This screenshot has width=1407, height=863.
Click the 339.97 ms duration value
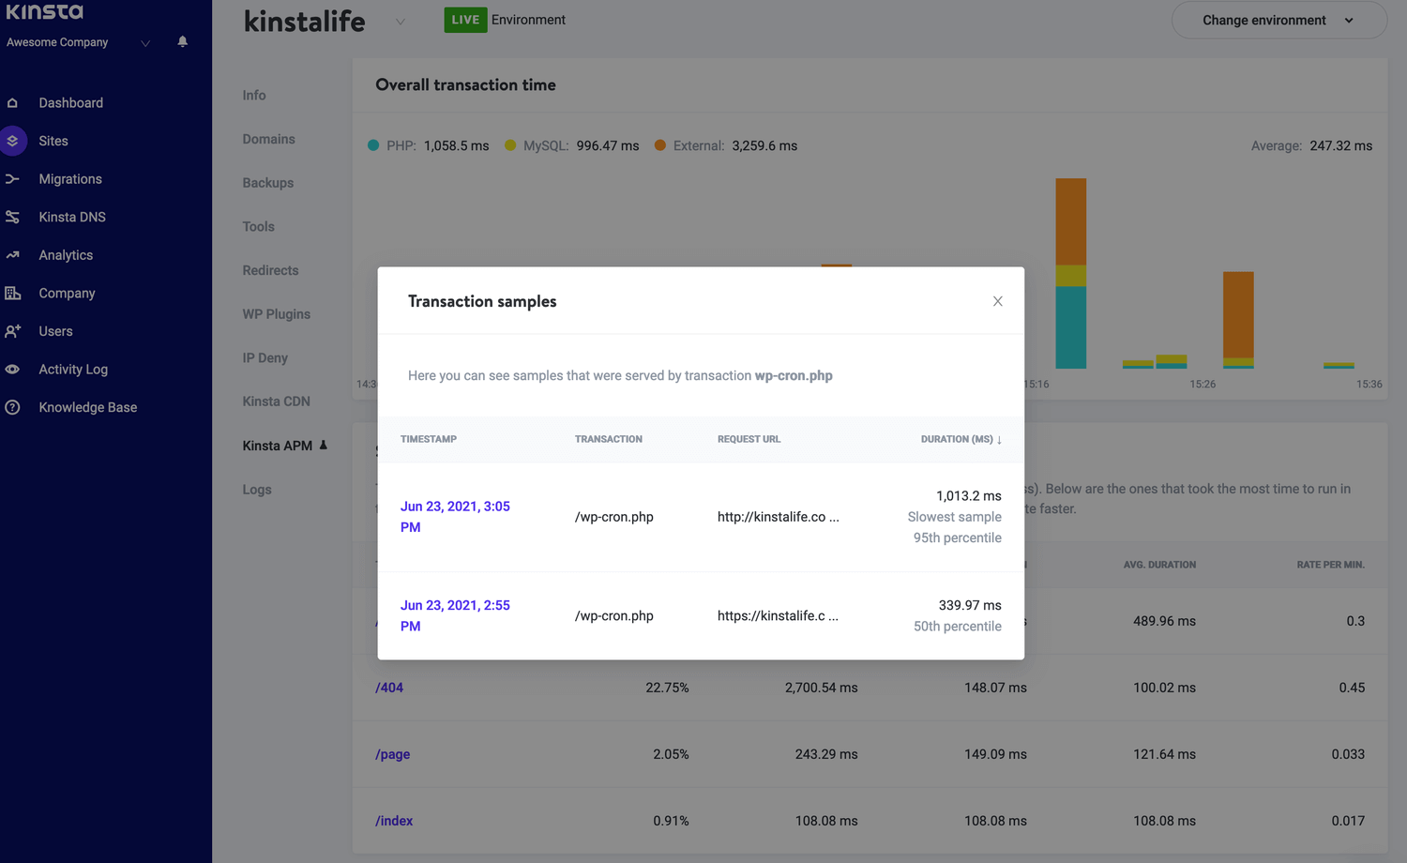coord(970,605)
